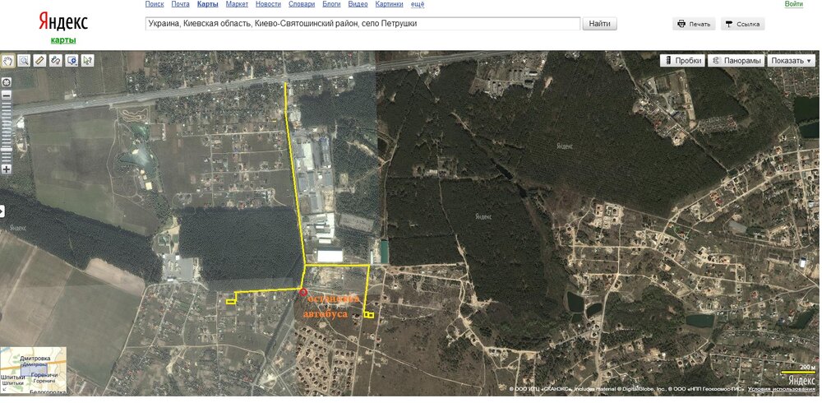Click the red bus stop marker

point(302,293)
